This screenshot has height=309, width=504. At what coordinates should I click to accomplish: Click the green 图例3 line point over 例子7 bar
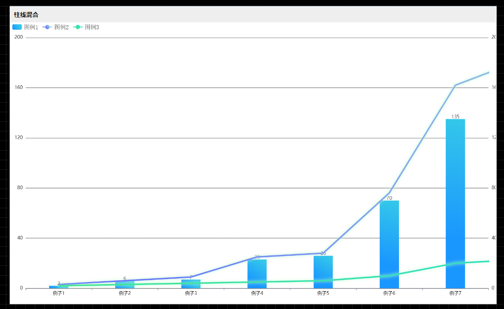pos(455,263)
